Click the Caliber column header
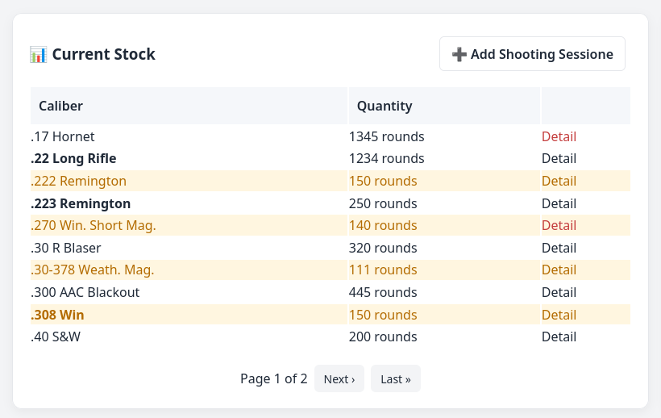This screenshot has width=661, height=418. pos(61,106)
